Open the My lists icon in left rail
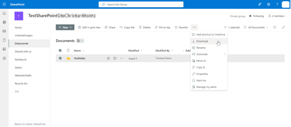Image resolution: width=291 pixels, height=127 pixels. click(4, 49)
